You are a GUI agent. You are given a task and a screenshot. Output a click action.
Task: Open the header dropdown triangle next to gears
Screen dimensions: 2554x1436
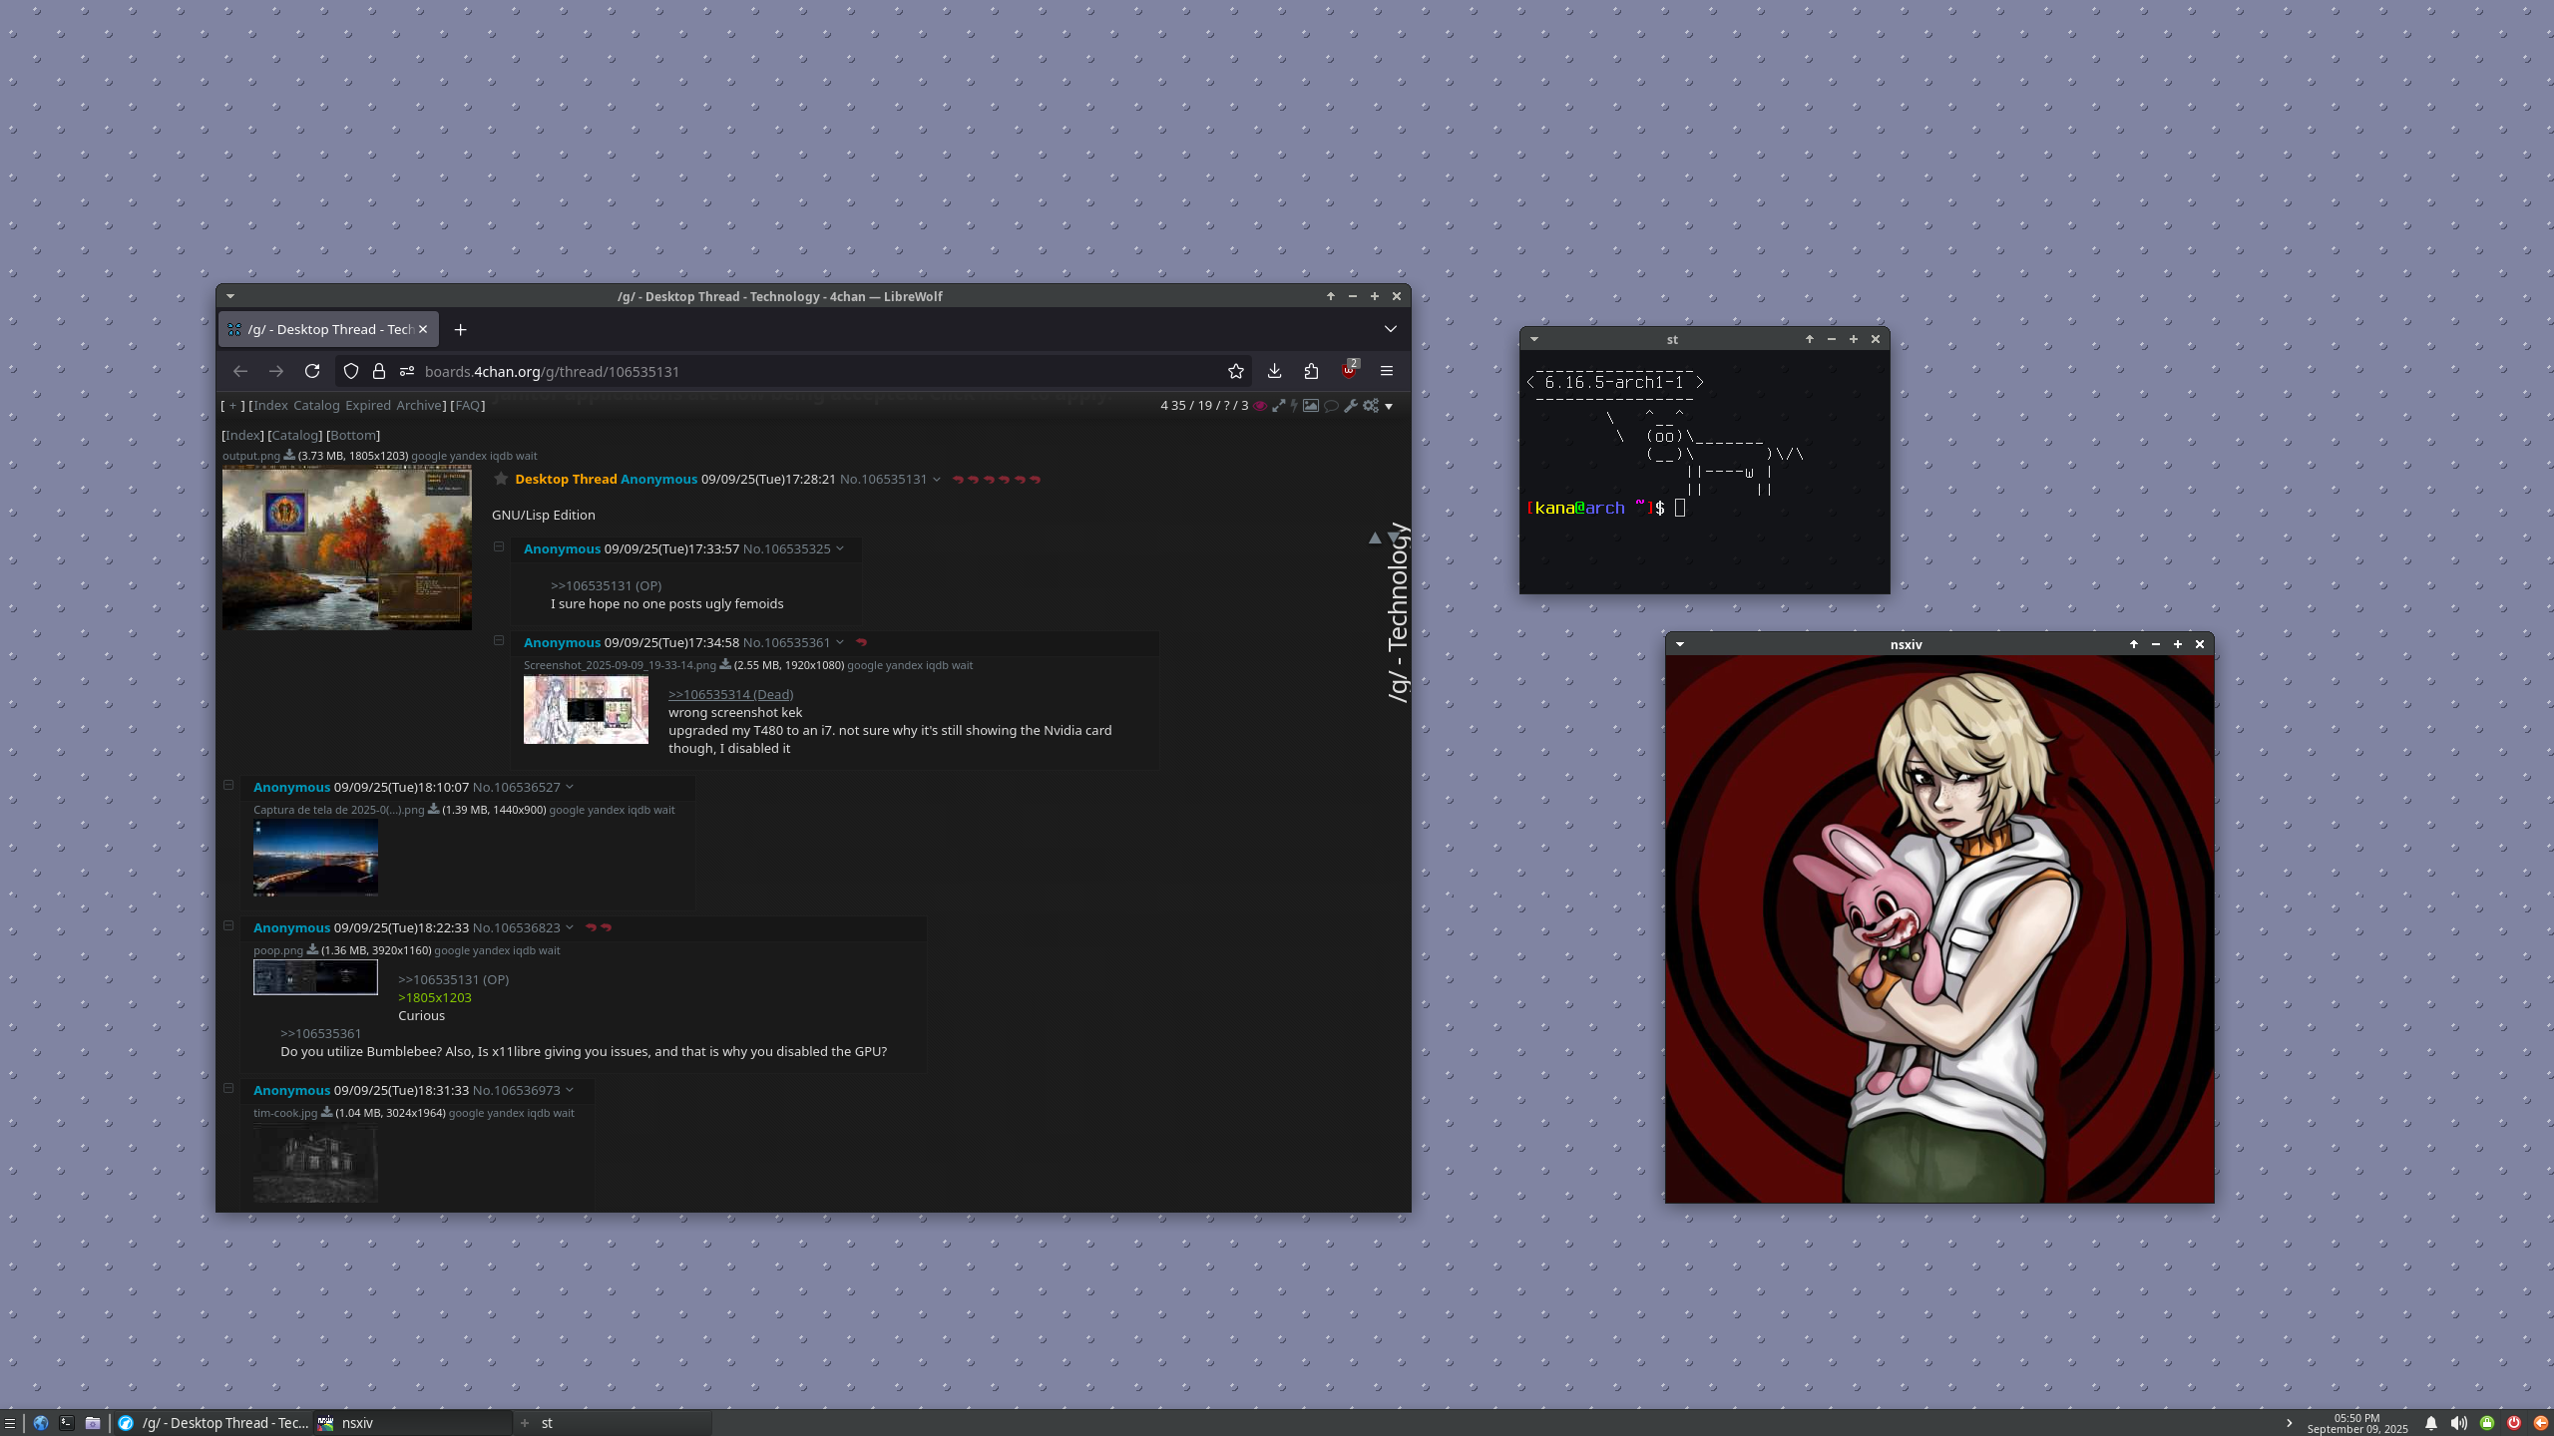click(x=1389, y=407)
